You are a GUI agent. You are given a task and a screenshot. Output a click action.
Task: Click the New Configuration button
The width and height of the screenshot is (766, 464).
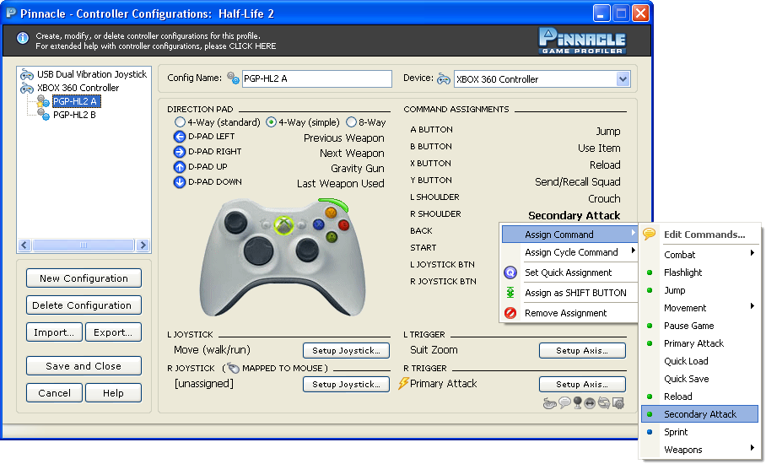tap(84, 278)
